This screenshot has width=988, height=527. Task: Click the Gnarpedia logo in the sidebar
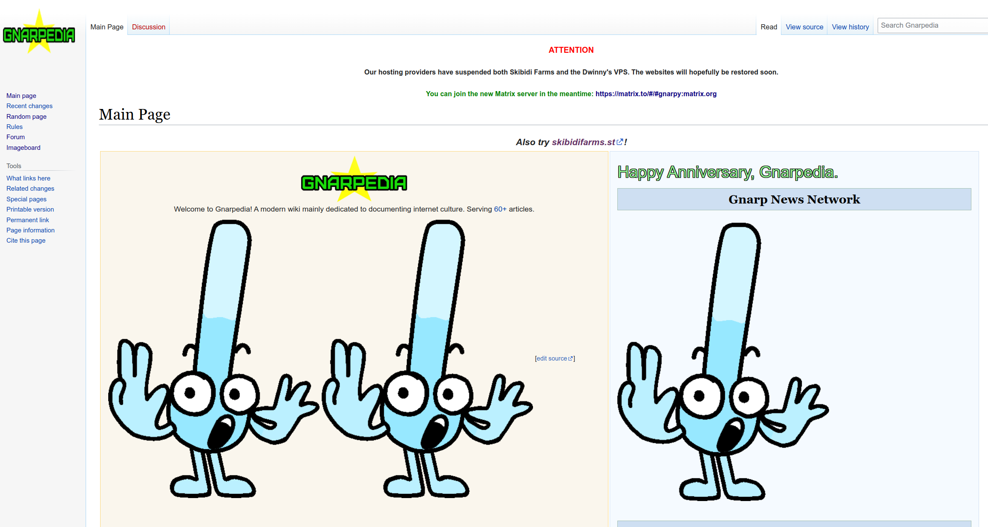coord(39,32)
